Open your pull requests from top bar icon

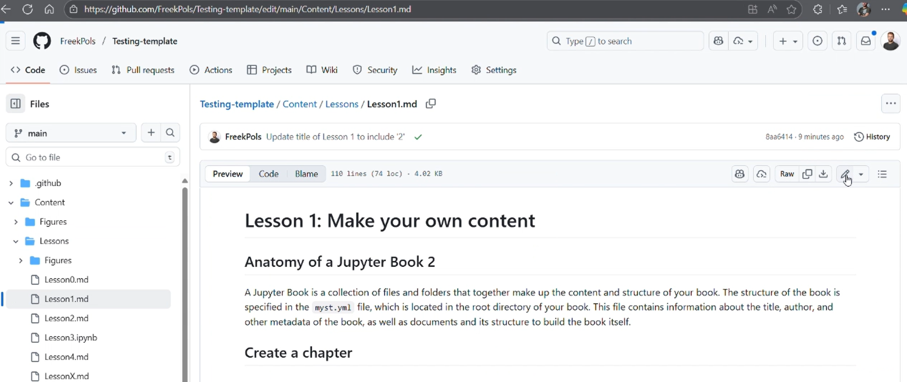(842, 41)
